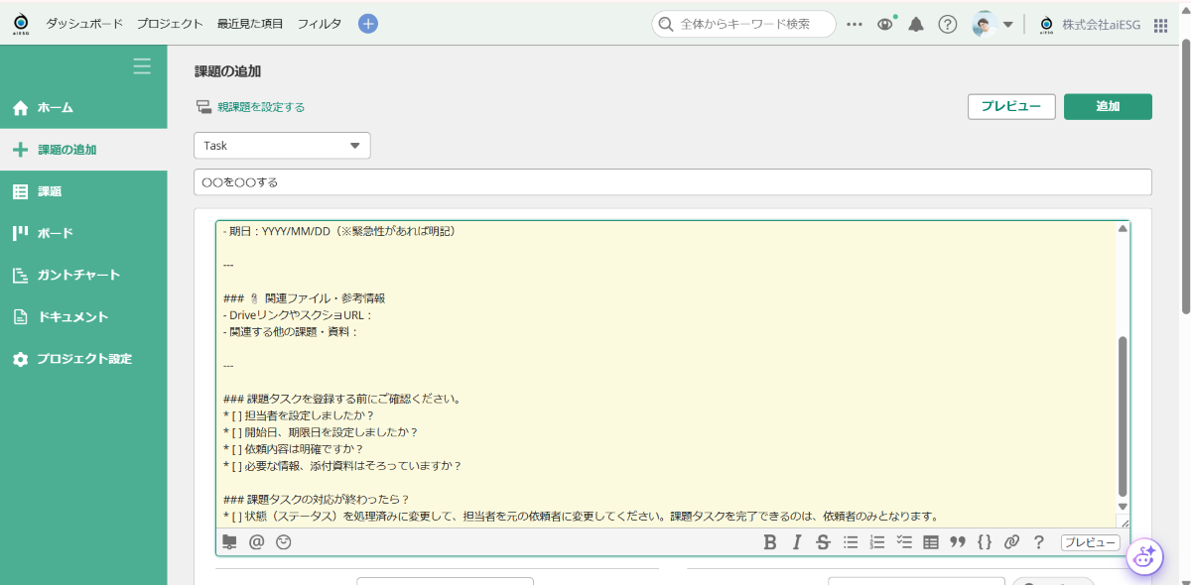Mention a user with the @ icon
Screen dimensions: 1191x585
click(256, 542)
